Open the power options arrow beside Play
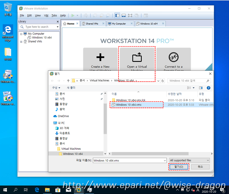229x194 pixels. (x=77, y=15)
